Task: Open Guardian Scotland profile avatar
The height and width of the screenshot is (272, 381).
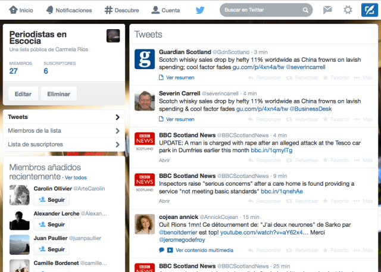Action: click(x=145, y=60)
